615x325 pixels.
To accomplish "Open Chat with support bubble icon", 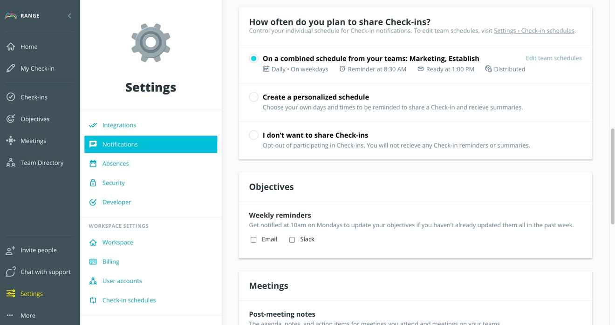I will tap(10, 272).
